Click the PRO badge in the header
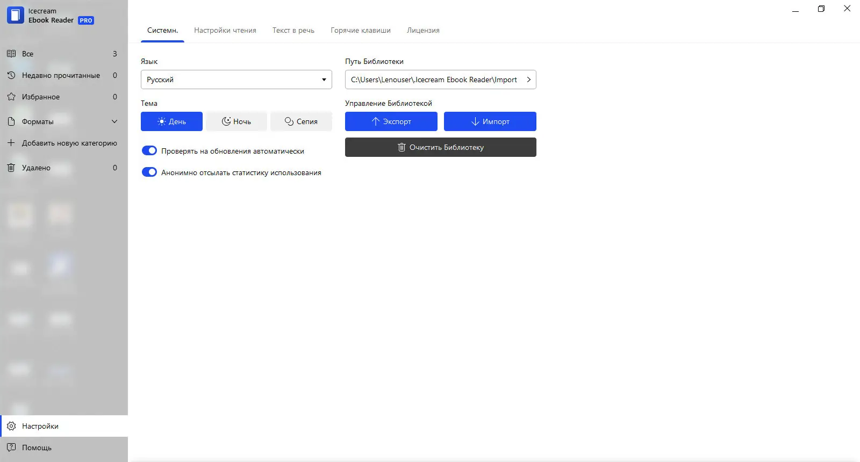Image resolution: width=860 pixels, height=462 pixels. pos(86,20)
